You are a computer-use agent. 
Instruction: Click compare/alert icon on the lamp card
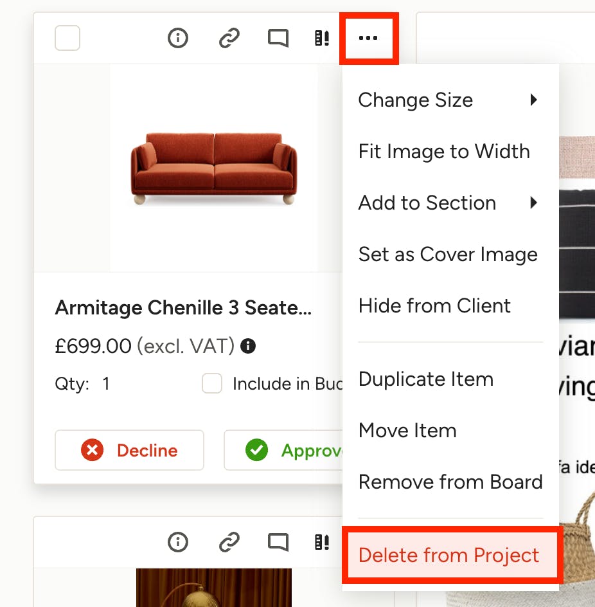(322, 541)
